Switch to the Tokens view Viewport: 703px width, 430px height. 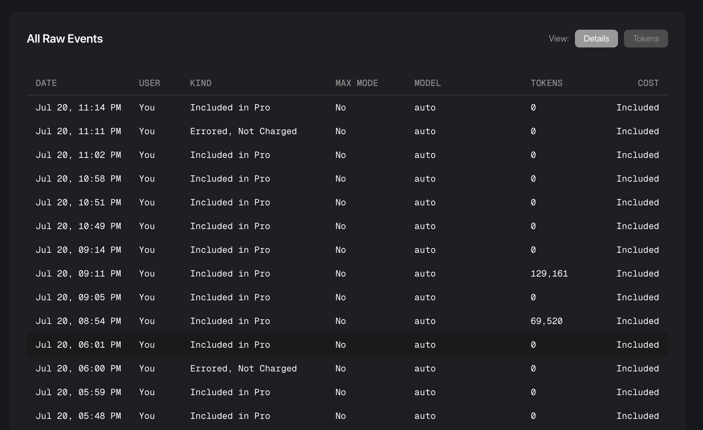(x=646, y=39)
